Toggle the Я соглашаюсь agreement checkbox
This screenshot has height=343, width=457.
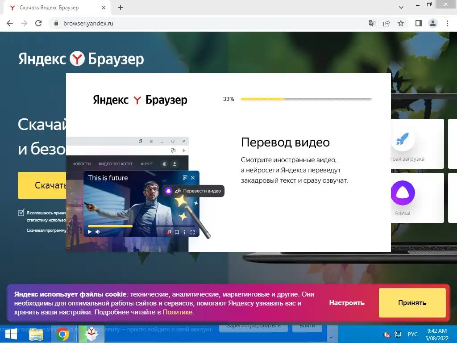(21, 213)
